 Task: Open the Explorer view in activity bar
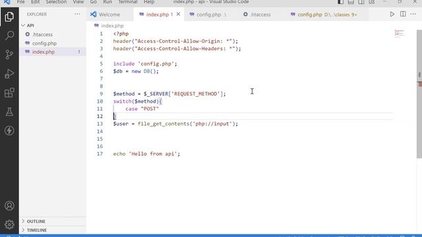(x=9, y=16)
